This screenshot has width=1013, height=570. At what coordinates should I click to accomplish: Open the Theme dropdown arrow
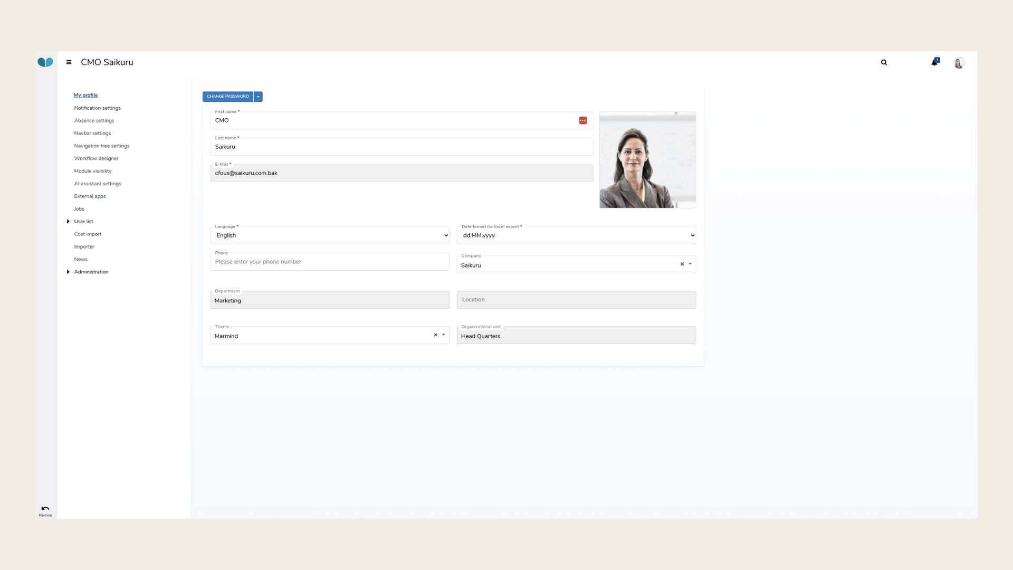pyautogui.click(x=444, y=335)
